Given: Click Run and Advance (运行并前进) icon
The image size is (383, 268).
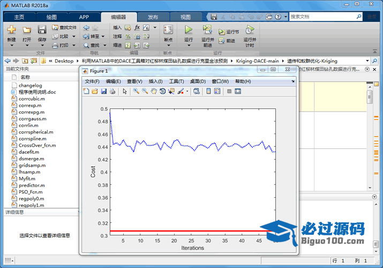Looking at the screenshot, I should click(x=207, y=30).
